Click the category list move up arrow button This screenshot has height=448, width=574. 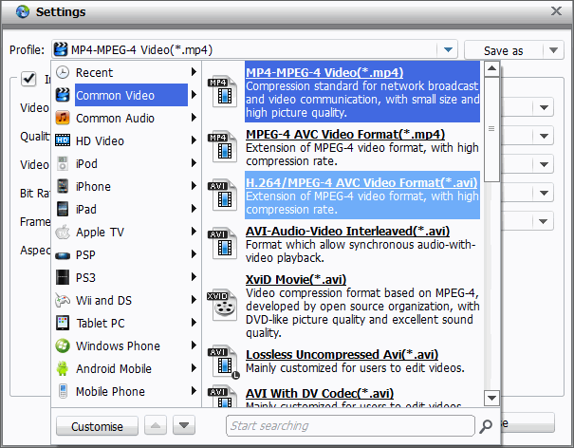[156, 425]
